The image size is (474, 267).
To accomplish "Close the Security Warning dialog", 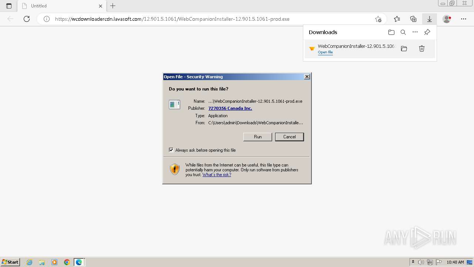I will click(x=307, y=77).
